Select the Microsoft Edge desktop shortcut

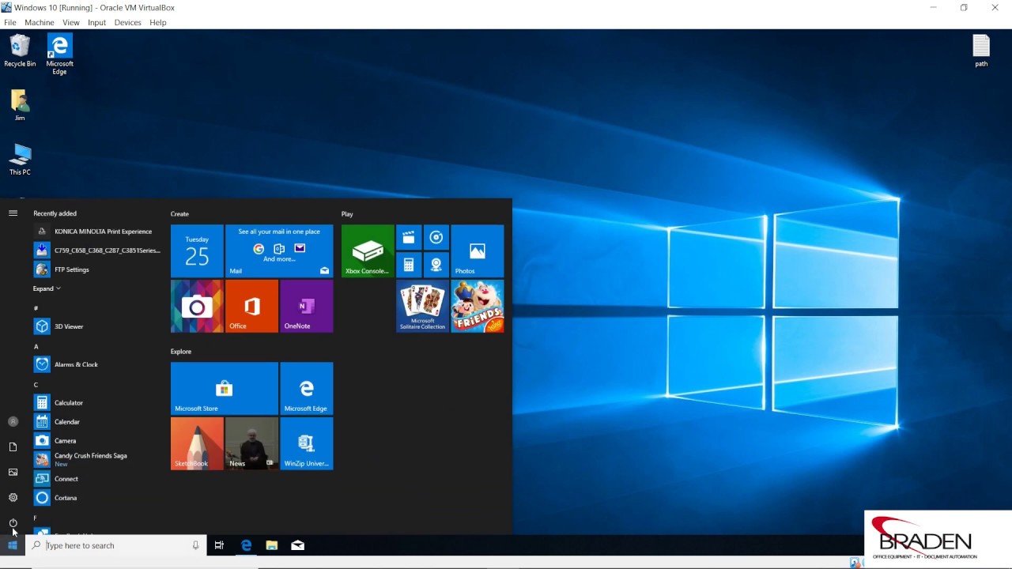[x=59, y=55]
